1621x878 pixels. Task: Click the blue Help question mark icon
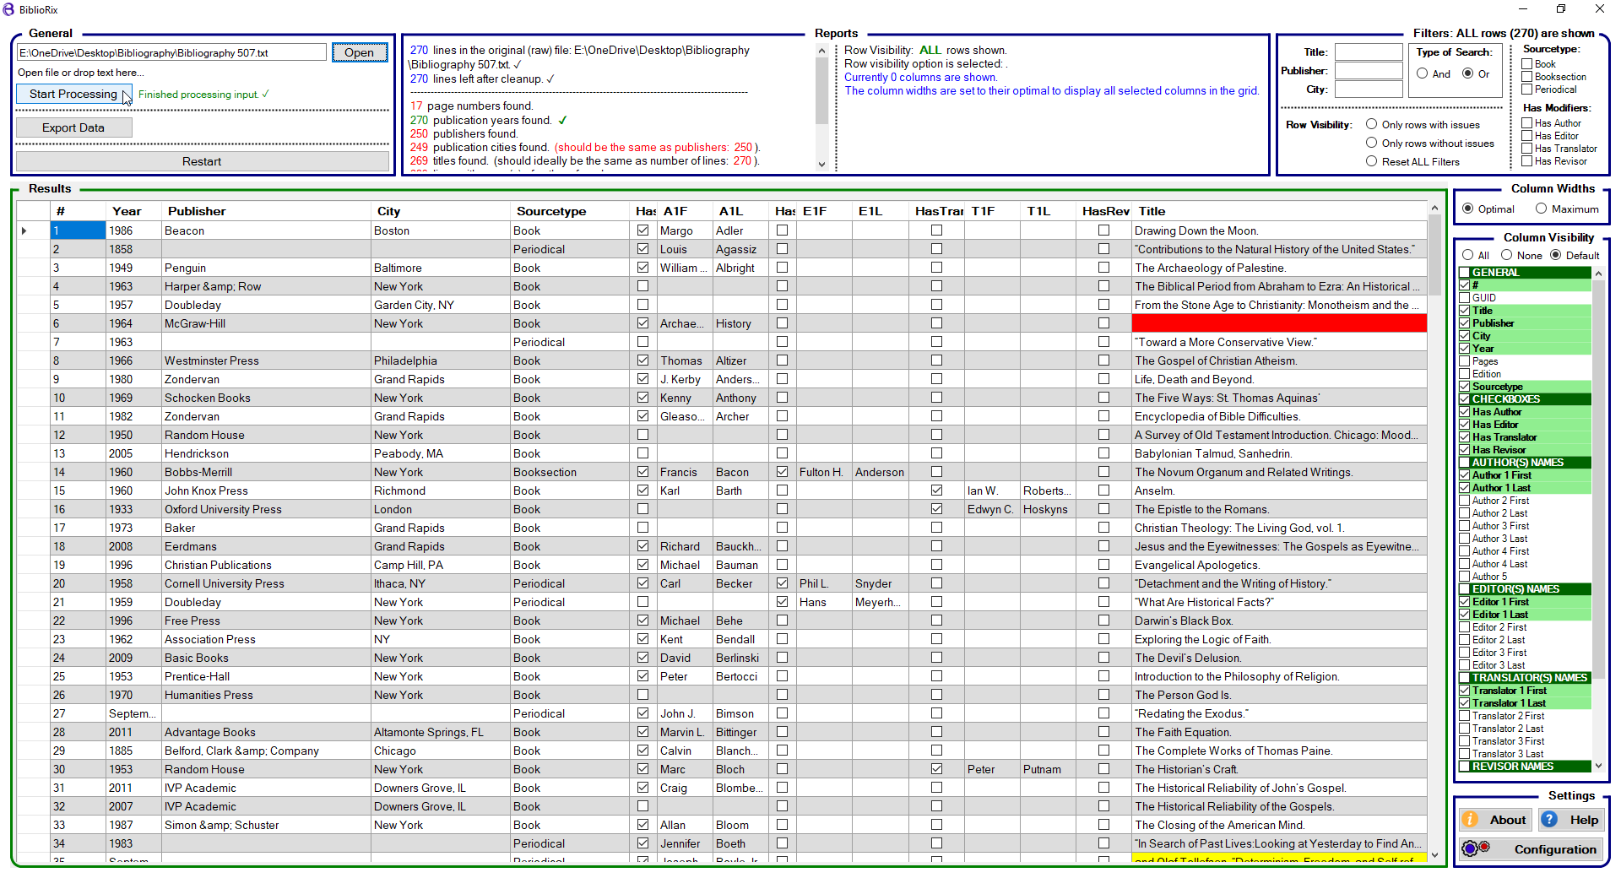pyautogui.click(x=1549, y=820)
